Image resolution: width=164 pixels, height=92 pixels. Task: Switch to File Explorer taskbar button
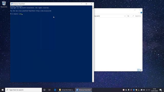pyautogui.click(x=66, y=90)
